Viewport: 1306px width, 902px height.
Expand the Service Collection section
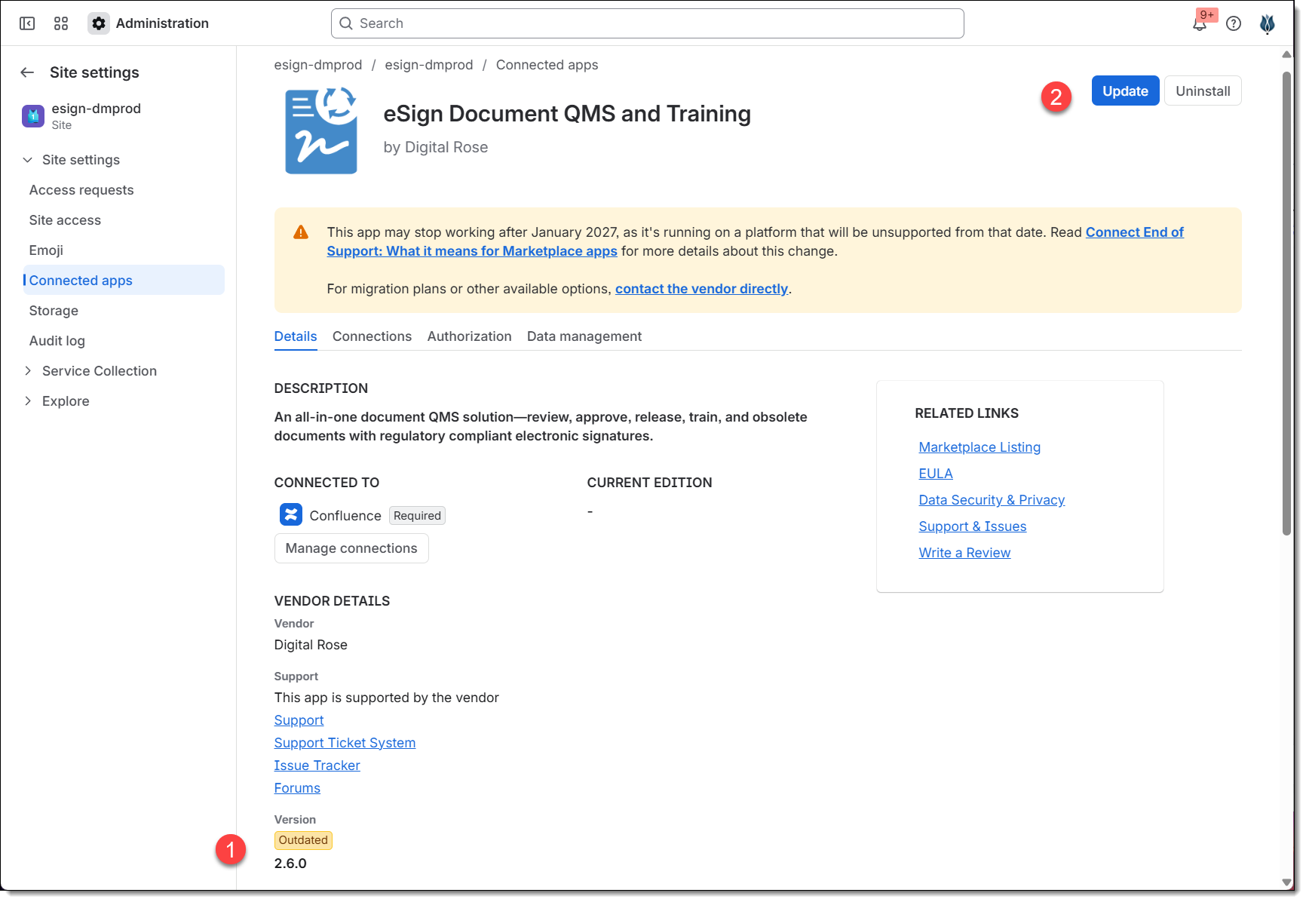pyautogui.click(x=28, y=371)
